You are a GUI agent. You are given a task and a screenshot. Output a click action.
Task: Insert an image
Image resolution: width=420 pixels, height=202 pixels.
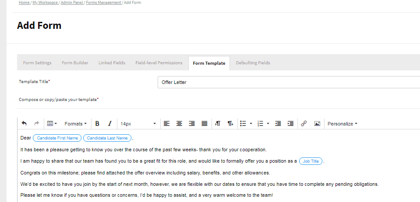pyautogui.click(x=317, y=124)
